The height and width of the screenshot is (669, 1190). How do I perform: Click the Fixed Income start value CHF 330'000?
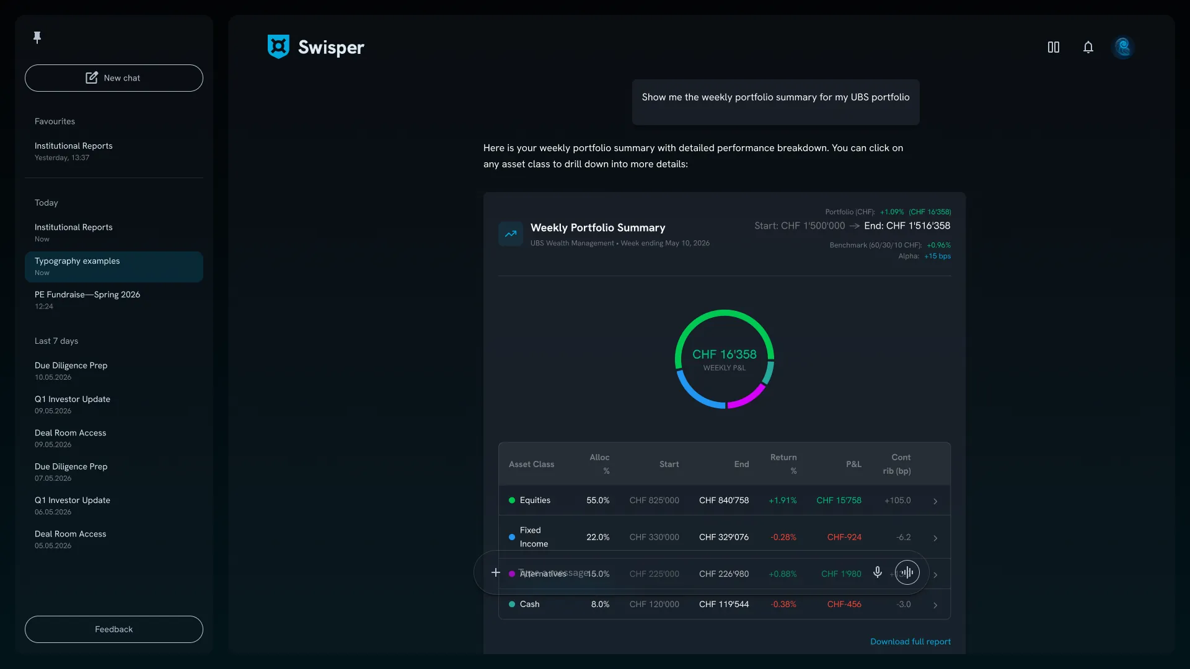[x=654, y=537]
